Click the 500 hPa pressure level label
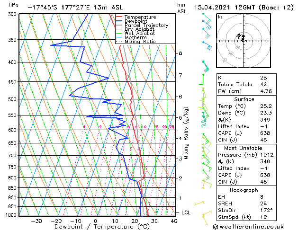The image size is (298, 230). click(12, 99)
